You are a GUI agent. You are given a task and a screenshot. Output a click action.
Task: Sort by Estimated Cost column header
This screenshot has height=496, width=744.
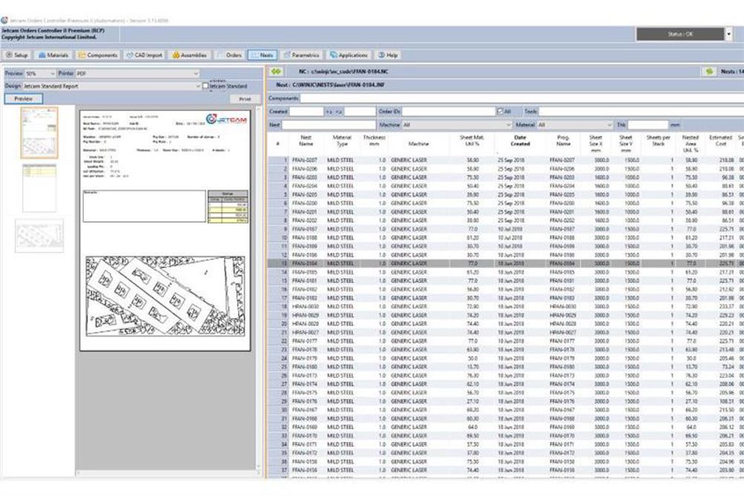pyautogui.click(x=721, y=141)
